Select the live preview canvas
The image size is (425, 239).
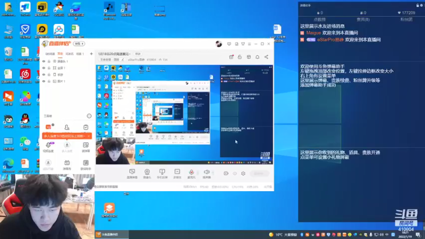184,115
